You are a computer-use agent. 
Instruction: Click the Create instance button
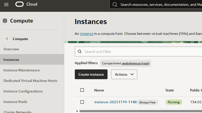91,74
